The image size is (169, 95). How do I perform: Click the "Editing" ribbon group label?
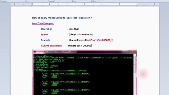[x=93, y=1]
